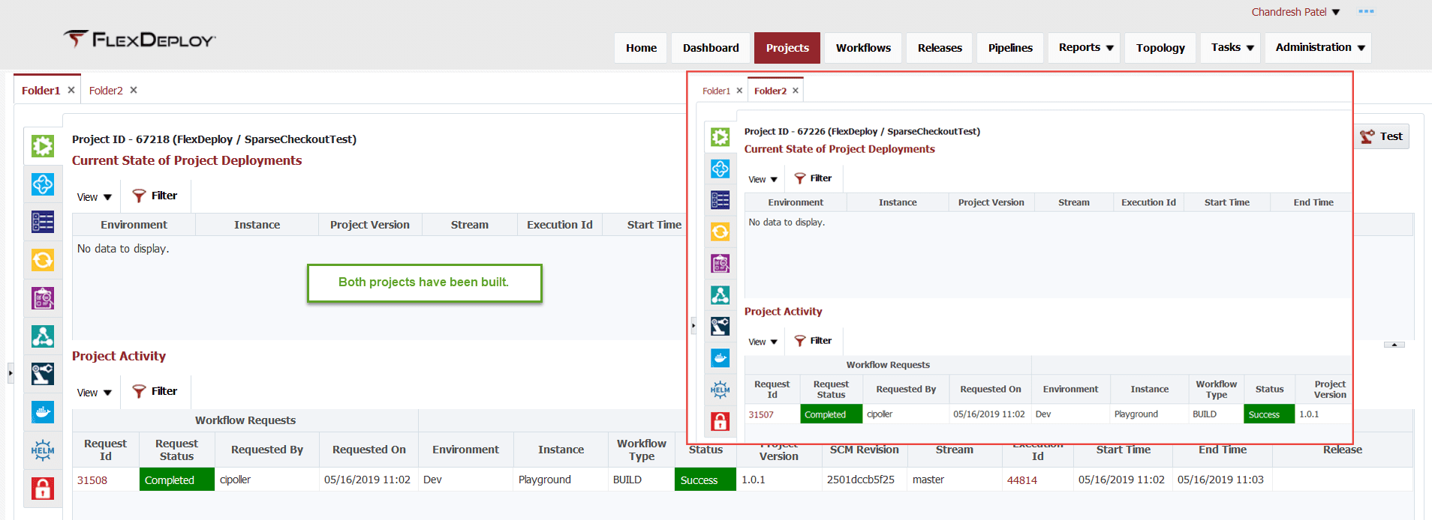Open View menu under project 67226 Project Activity
The height and width of the screenshot is (520, 1432).
pyautogui.click(x=763, y=342)
